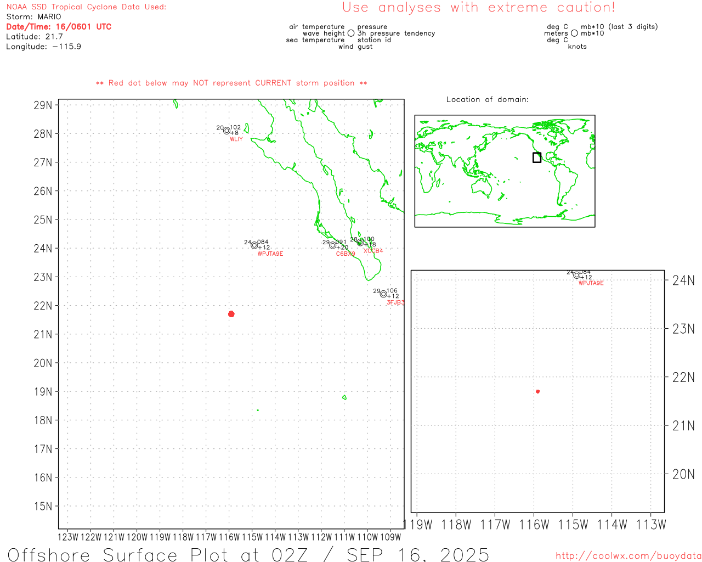Click 'Use analyses with extreme caution!' warning
702x562 pixels.
point(479,8)
